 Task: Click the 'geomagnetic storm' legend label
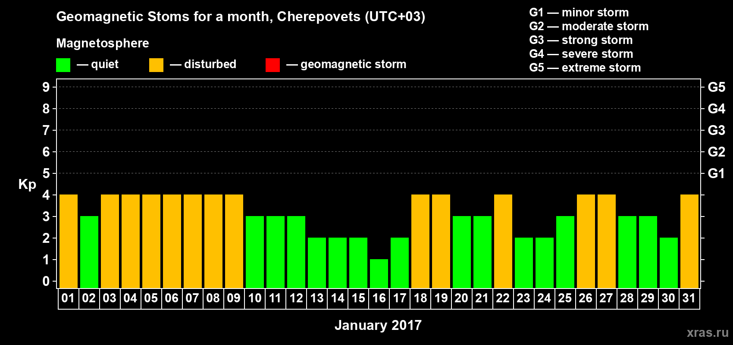tap(353, 65)
